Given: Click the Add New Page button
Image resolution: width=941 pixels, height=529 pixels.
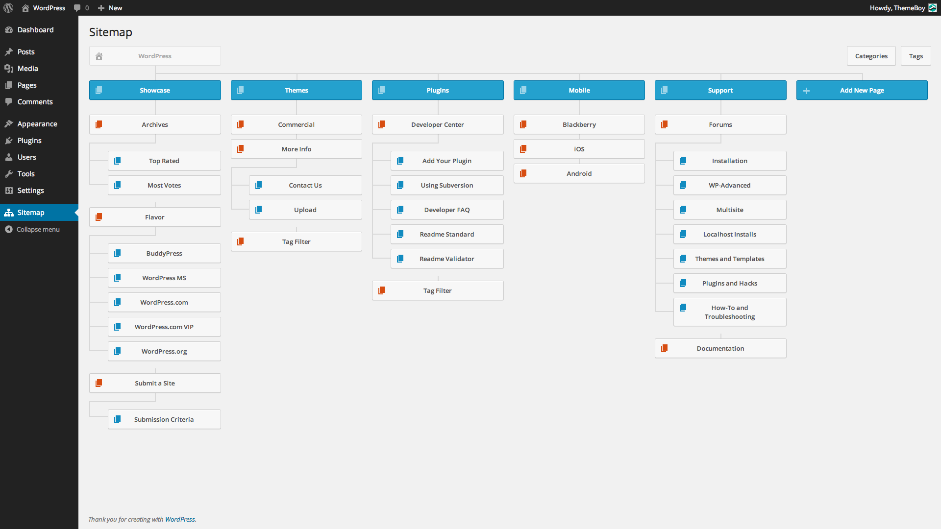Looking at the screenshot, I should tap(862, 90).
